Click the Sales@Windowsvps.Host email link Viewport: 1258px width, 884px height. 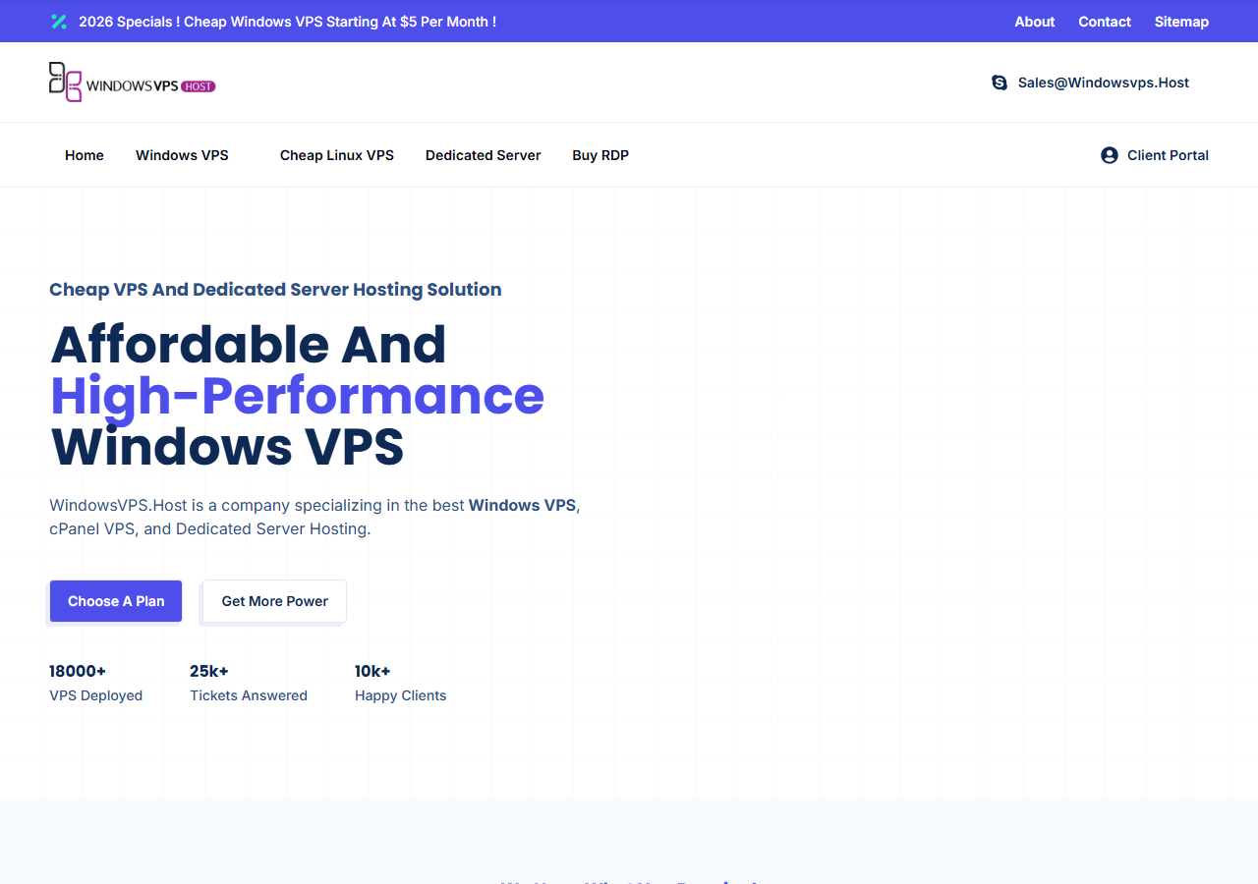[x=1104, y=83]
